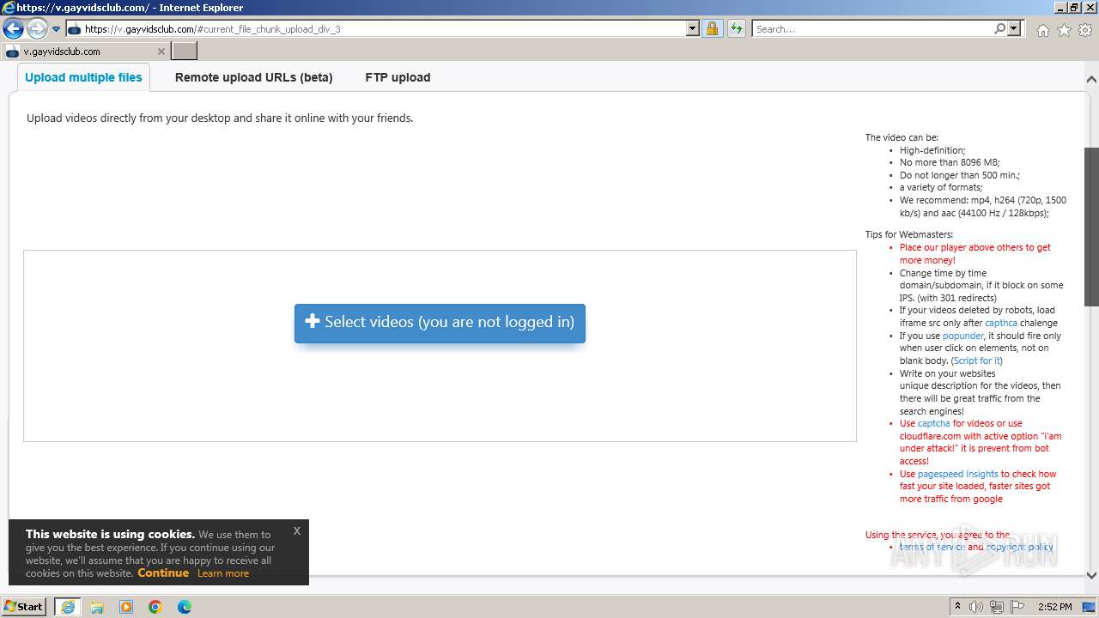Click Learn more about cookies
This screenshot has width=1099, height=618.
click(x=223, y=573)
